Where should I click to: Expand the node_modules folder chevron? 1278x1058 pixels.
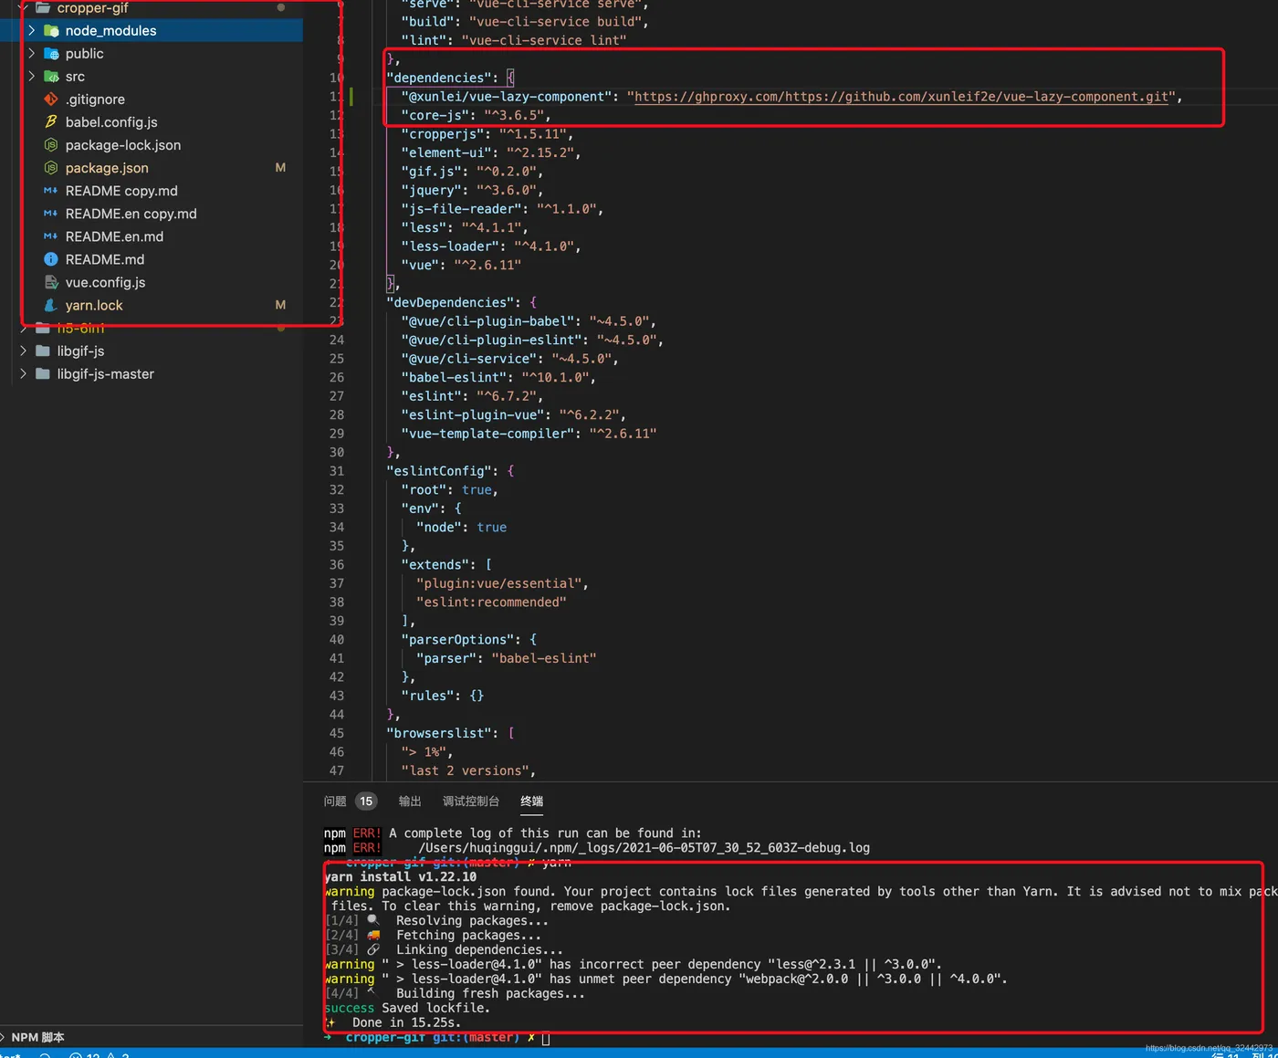pyautogui.click(x=32, y=31)
